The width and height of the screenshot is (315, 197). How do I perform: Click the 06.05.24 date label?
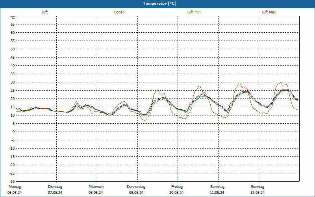click(x=15, y=193)
